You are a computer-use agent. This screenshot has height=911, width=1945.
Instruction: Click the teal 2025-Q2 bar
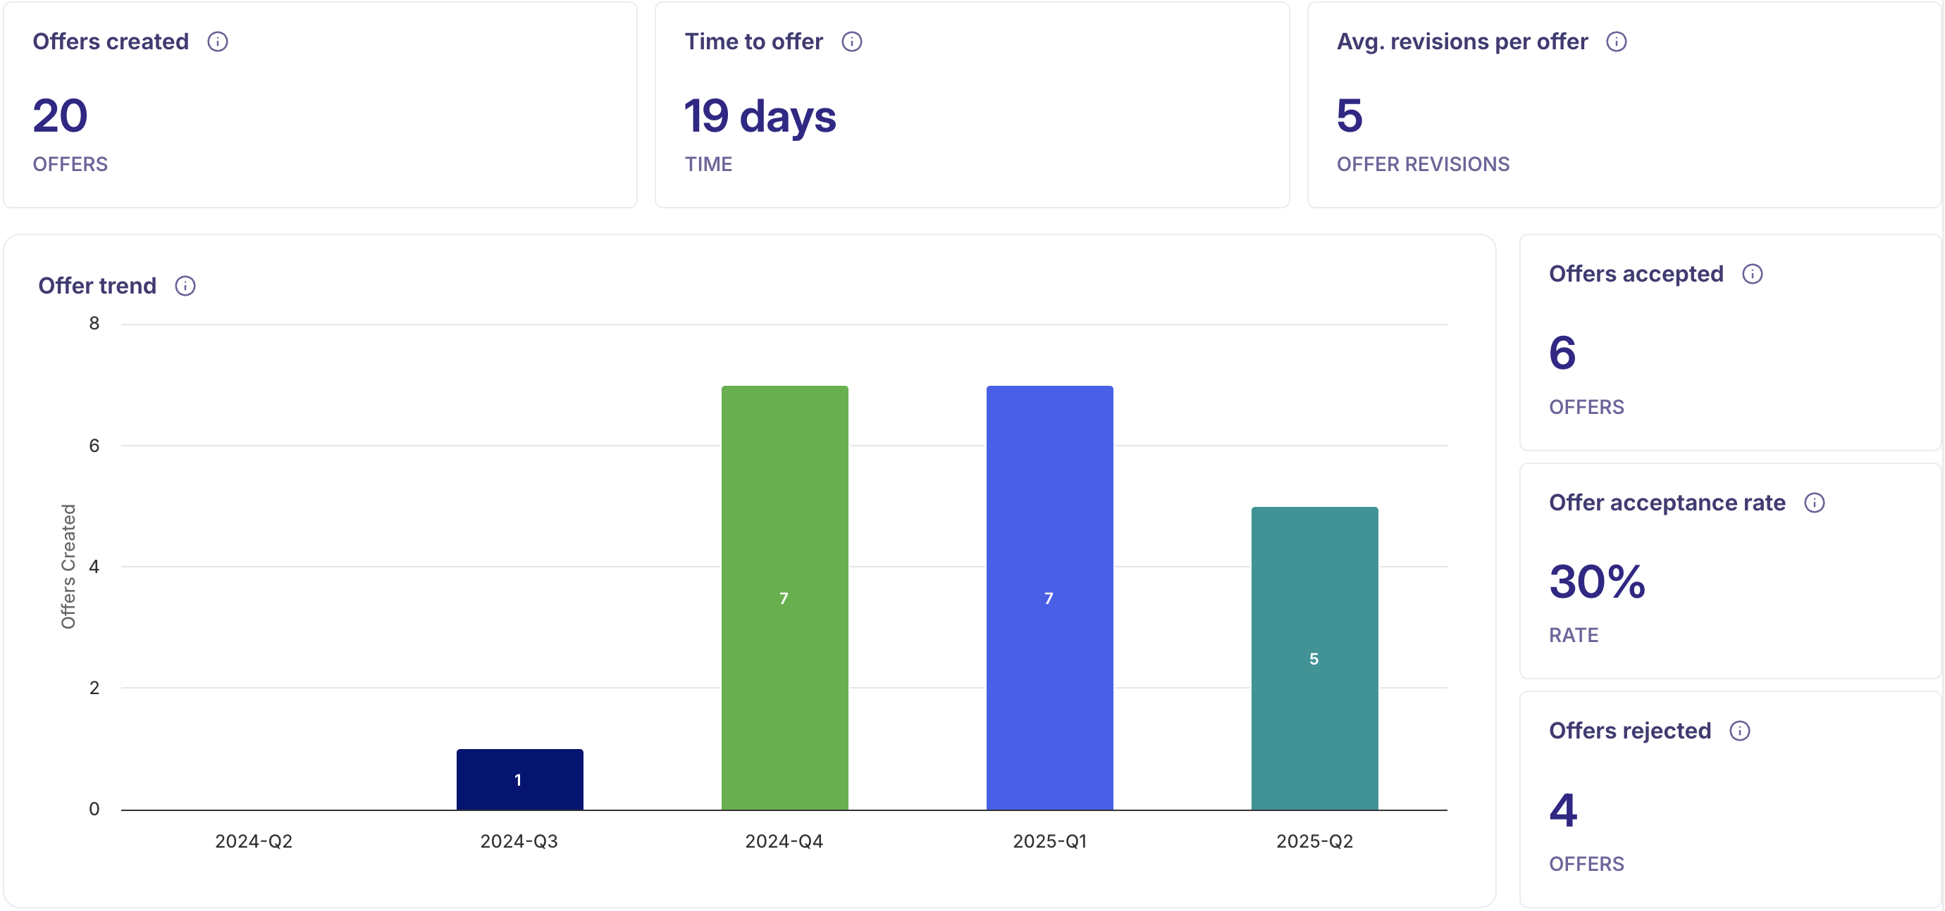coord(1314,656)
